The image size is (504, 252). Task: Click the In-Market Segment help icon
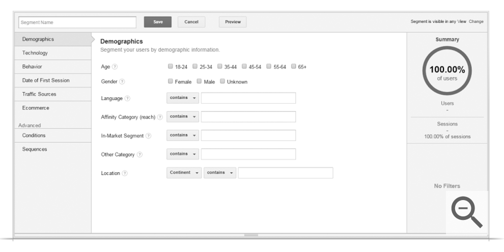pyautogui.click(x=149, y=135)
